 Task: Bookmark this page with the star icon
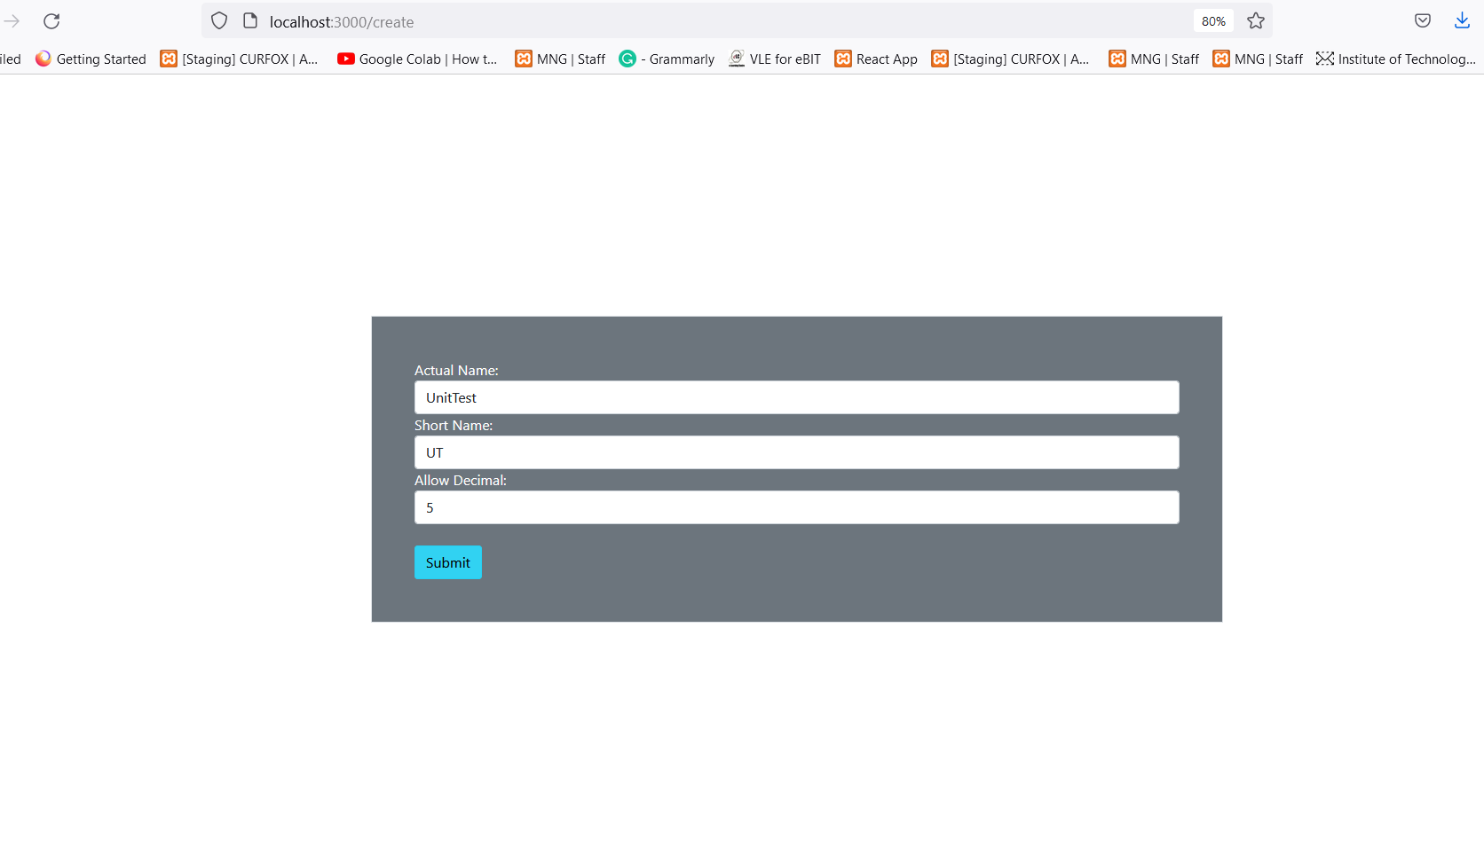(1256, 21)
